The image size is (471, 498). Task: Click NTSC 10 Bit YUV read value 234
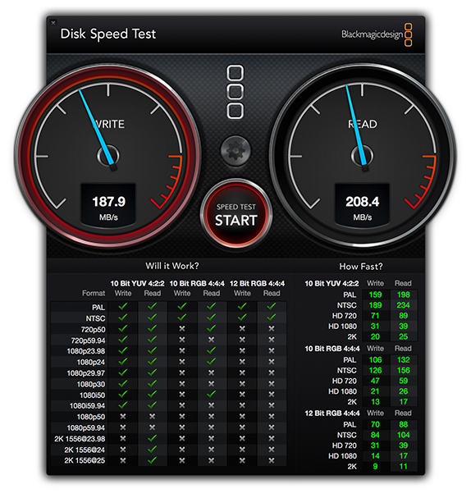[x=404, y=305]
